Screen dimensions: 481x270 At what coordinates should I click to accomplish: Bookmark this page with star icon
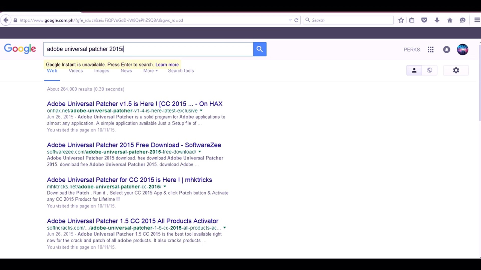pyautogui.click(x=401, y=20)
